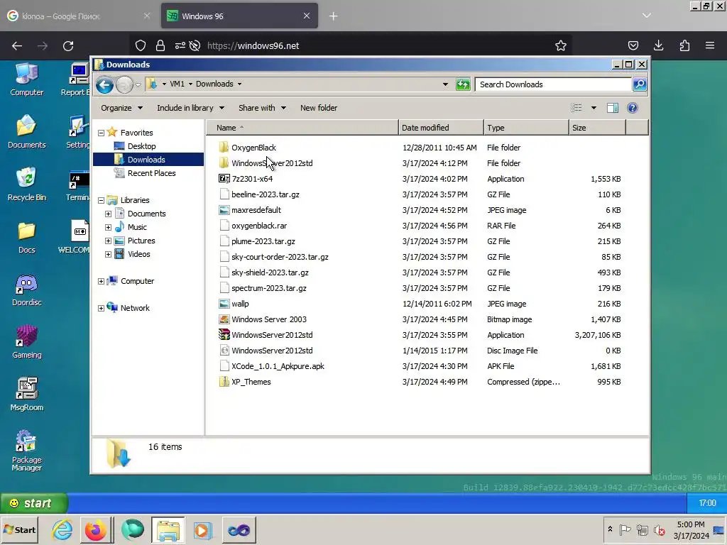This screenshot has width=727, height=545.
Task: Open browser downloads arrow icon
Action: tap(658, 45)
